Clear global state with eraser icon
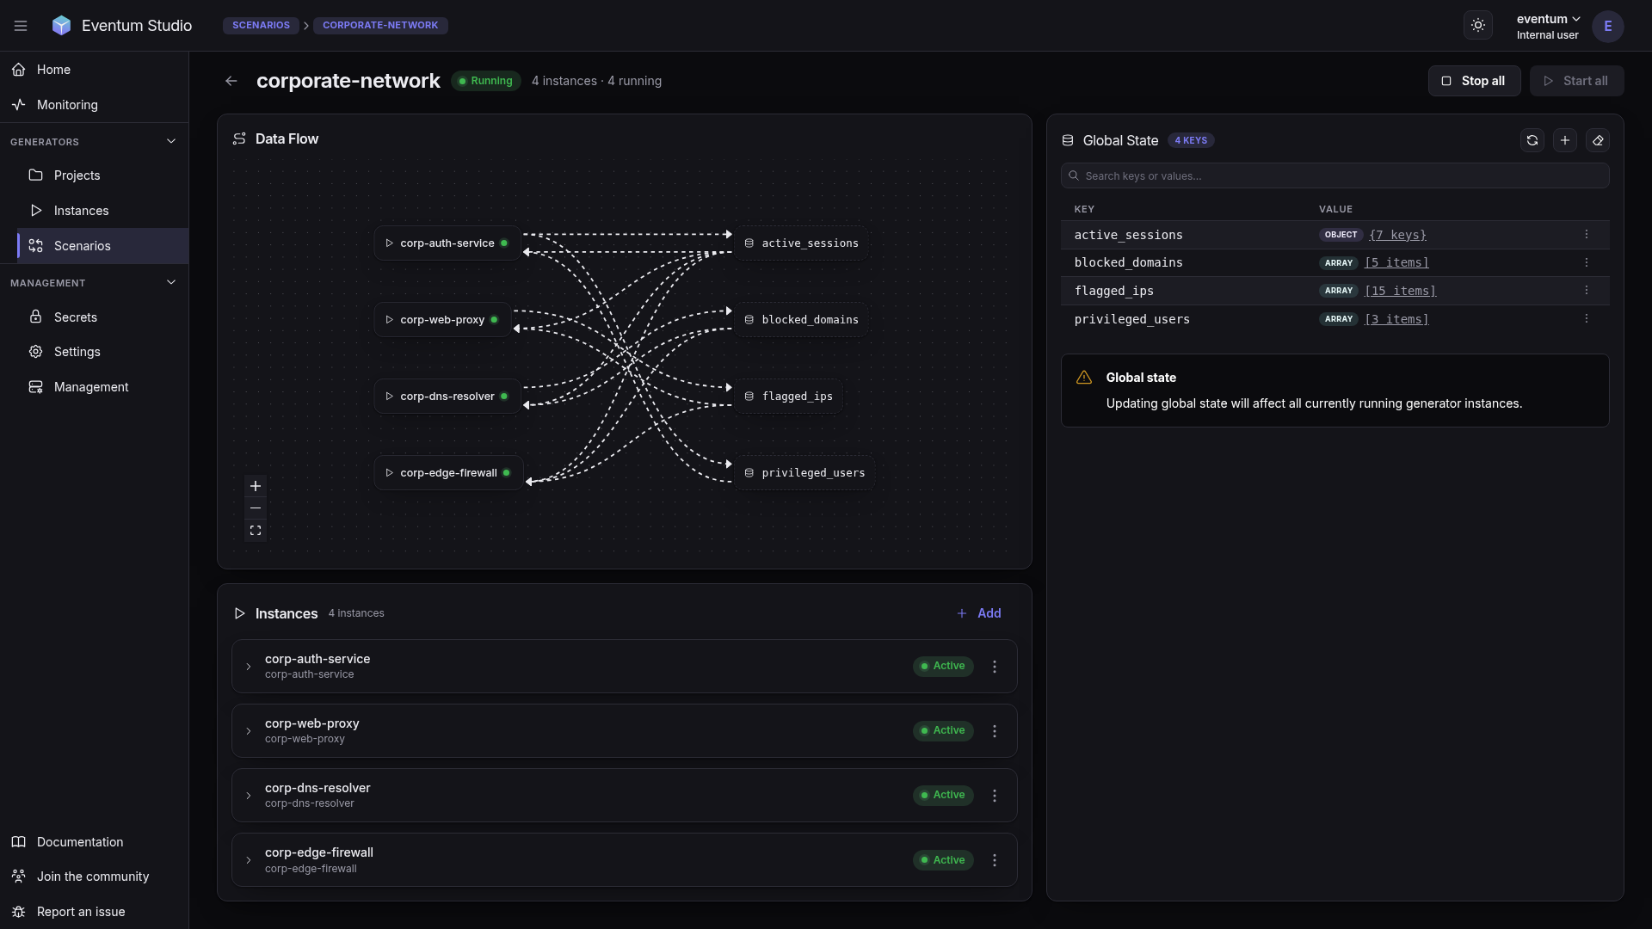The height and width of the screenshot is (929, 1652). pos(1598,140)
